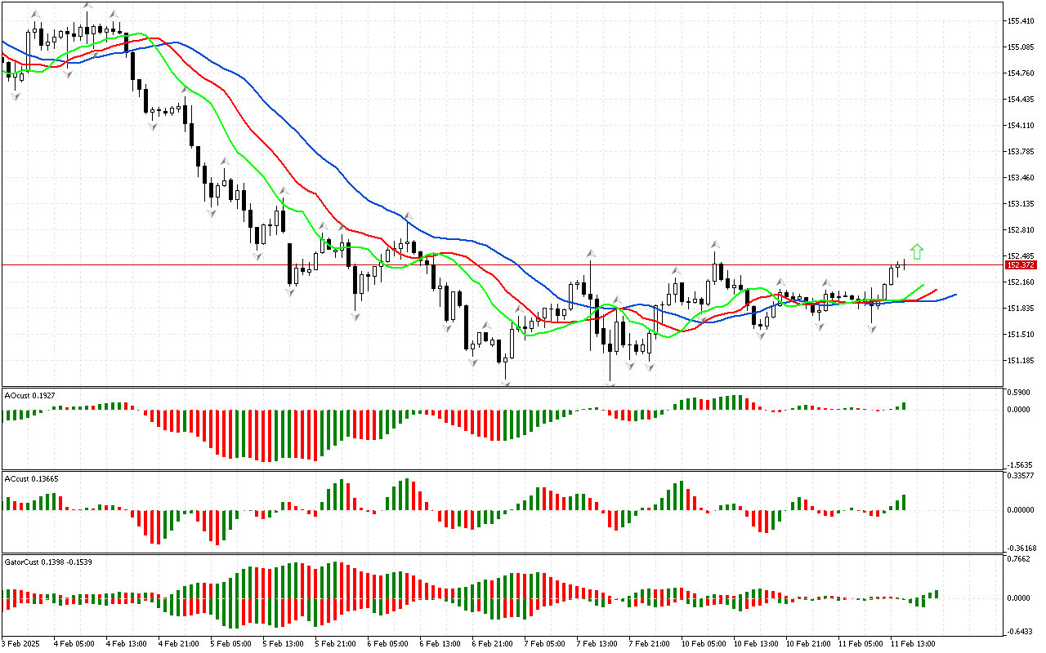The image size is (1046, 653).
Task: Select the latest green GatorCust histogram bar
Action: (936, 594)
